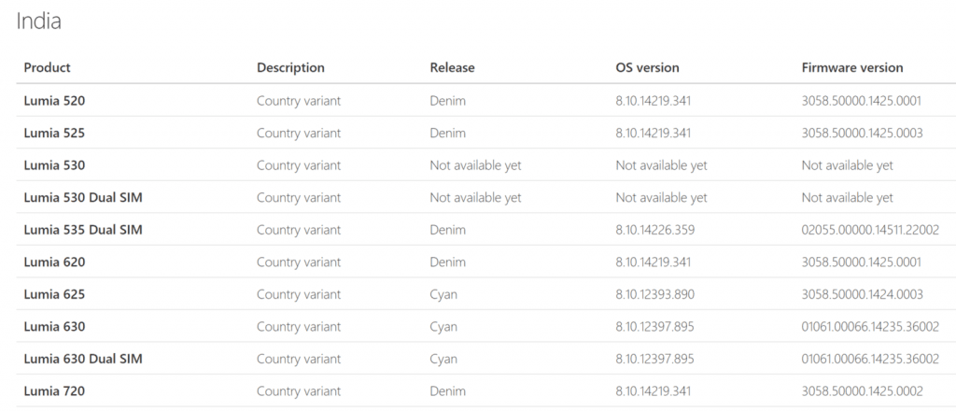Viewport: 956px width, 411px height.
Task: Select the Lumia 520 product name
Action: click(54, 101)
